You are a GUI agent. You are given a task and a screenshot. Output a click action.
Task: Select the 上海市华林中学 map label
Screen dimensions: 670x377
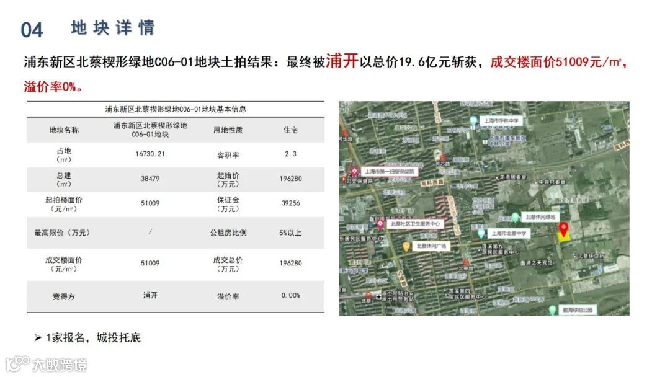click(501, 121)
